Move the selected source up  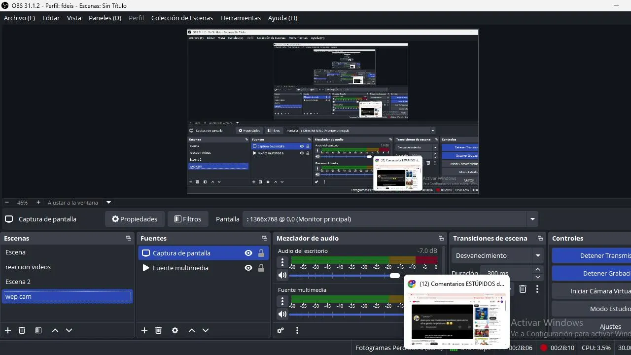(x=192, y=330)
